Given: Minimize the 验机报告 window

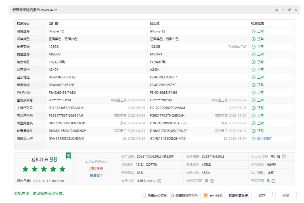Looking at the screenshot, I should click(283, 10).
